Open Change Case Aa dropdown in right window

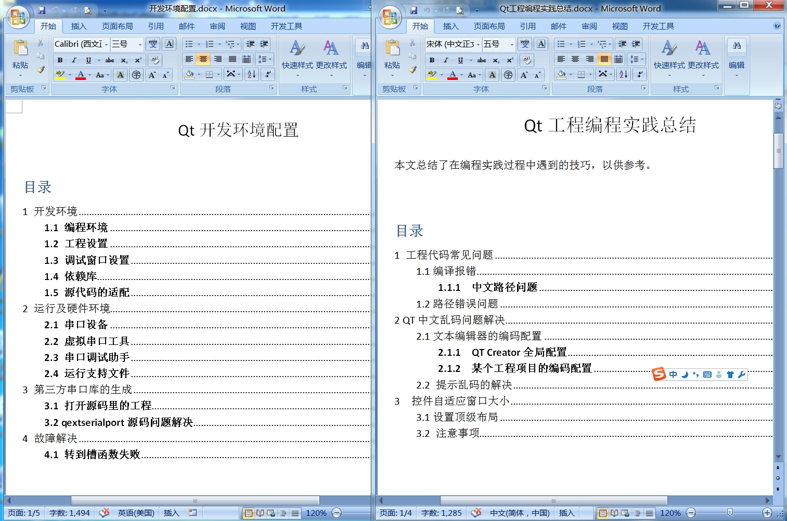(x=473, y=75)
